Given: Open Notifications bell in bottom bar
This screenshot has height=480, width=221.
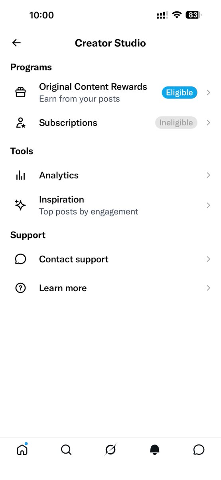Looking at the screenshot, I should tap(155, 450).
